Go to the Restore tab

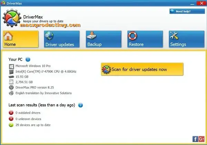[x=145, y=39]
